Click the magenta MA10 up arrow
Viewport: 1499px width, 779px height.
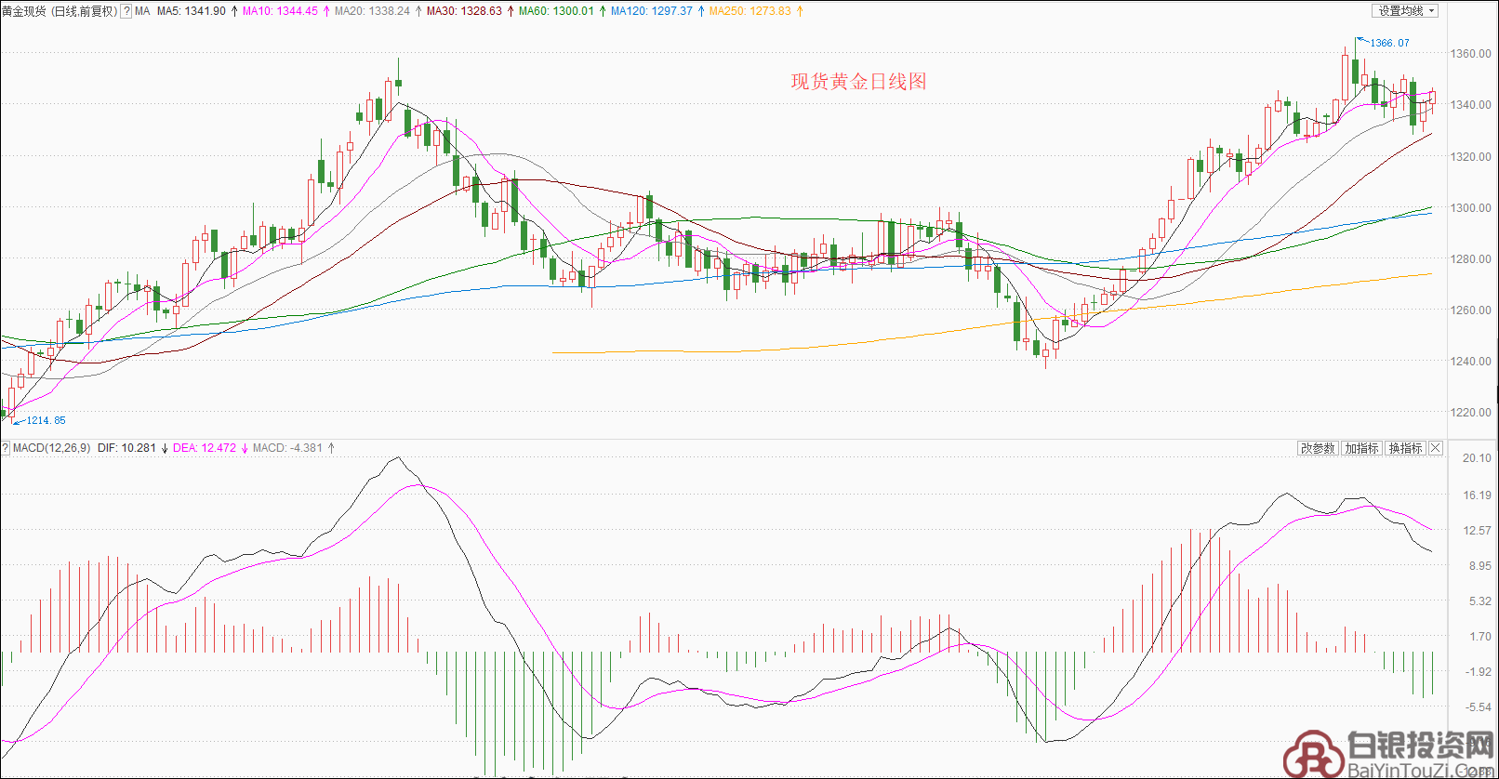click(x=326, y=11)
